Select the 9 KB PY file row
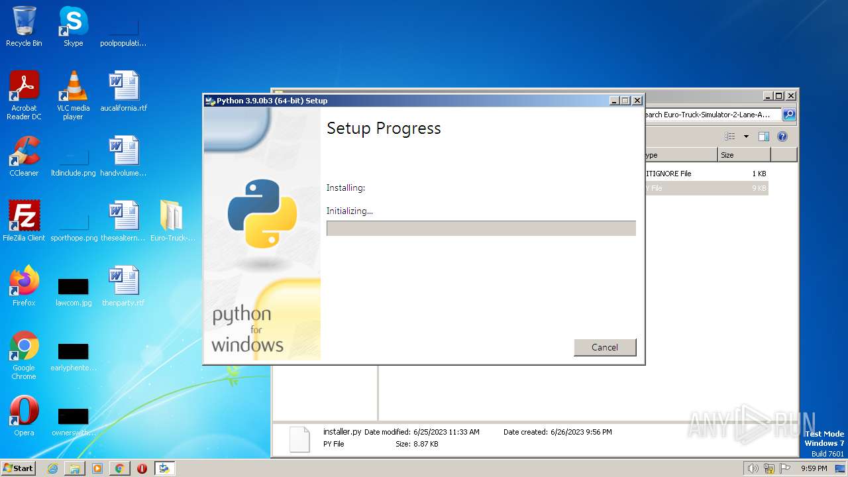Viewport: 848px width, 477px height. click(706, 188)
